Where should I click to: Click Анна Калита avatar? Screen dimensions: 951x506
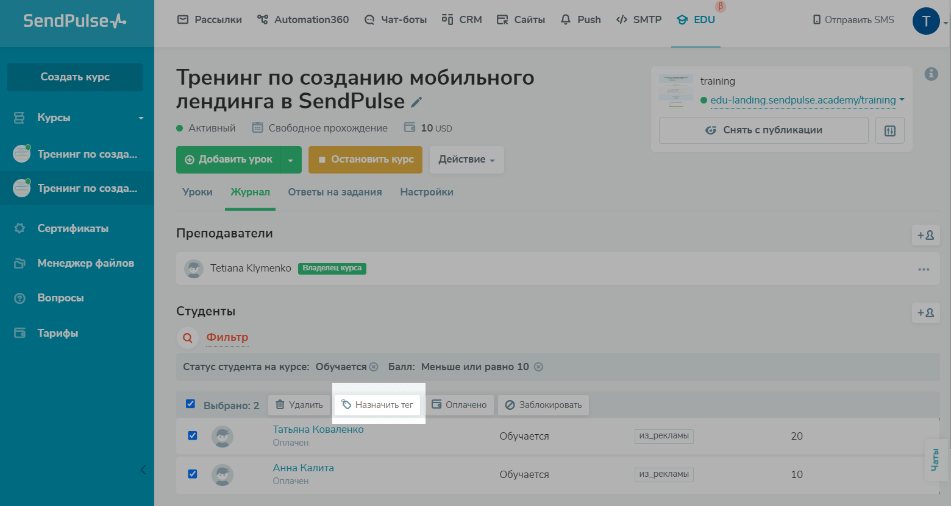tap(223, 475)
